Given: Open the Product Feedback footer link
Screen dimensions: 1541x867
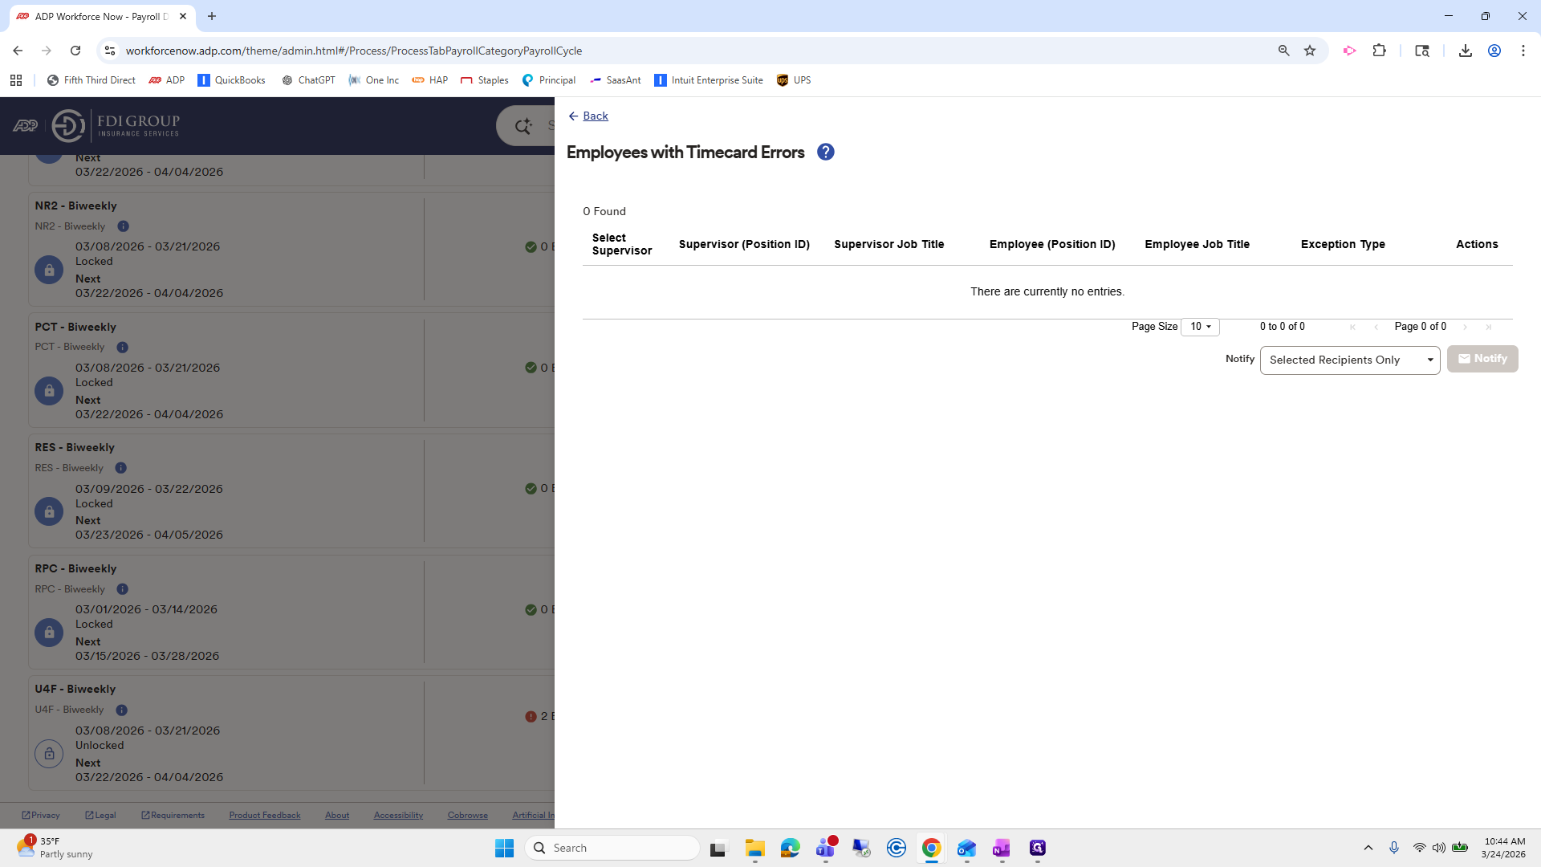Looking at the screenshot, I should tap(265, 815).
